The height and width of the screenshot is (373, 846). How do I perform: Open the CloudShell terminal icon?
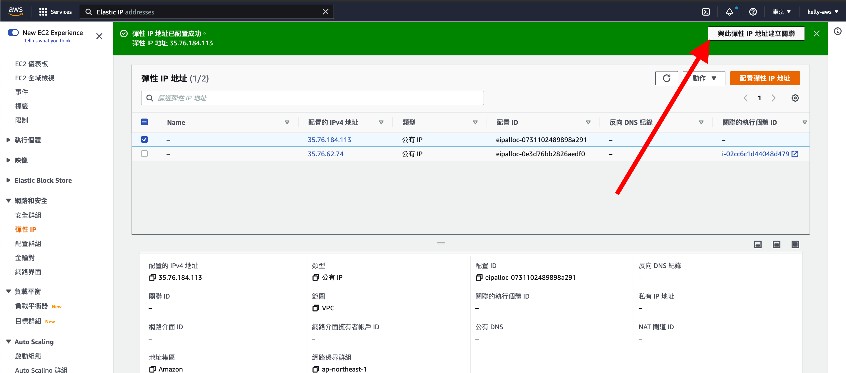click(706, 12)
